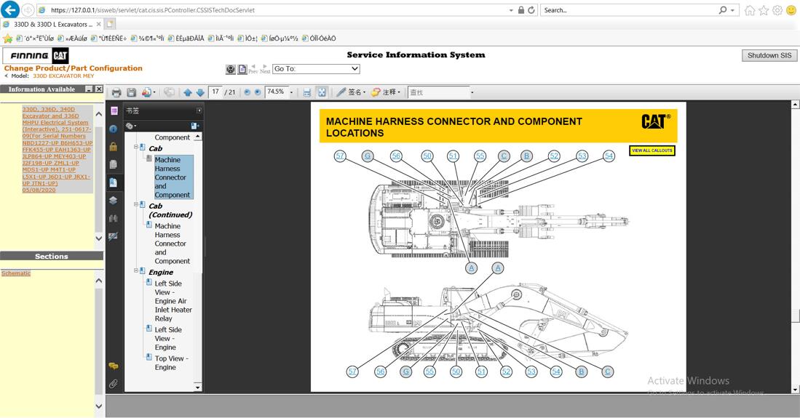Screen dimensions: 800x418
Task: Show page thumbnails panel icon
Action: 114,111
